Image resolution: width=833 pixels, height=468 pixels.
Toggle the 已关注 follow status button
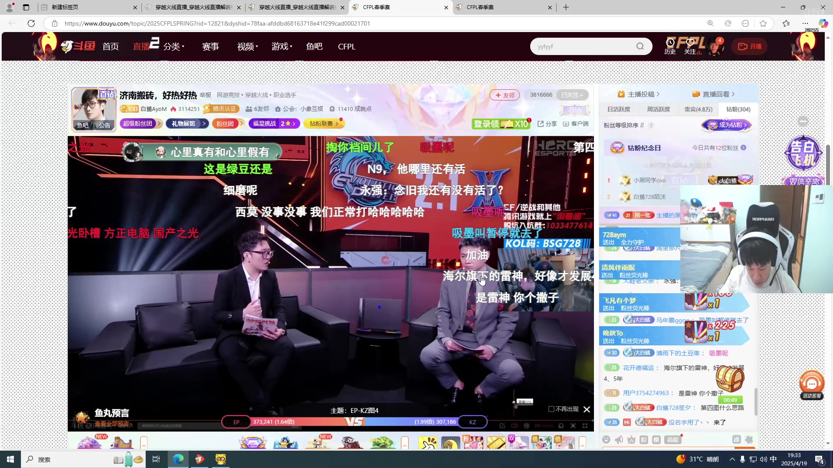(x=572, y=95)
